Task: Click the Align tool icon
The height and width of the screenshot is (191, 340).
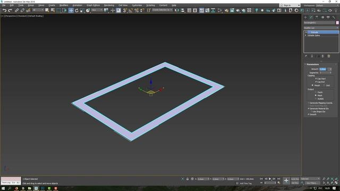Action: 183,11
